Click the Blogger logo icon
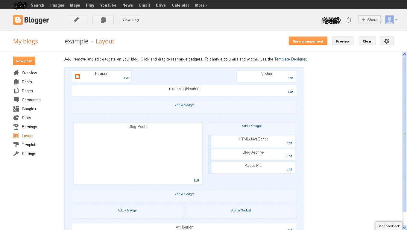407x230 pixels. coord(18,20)
